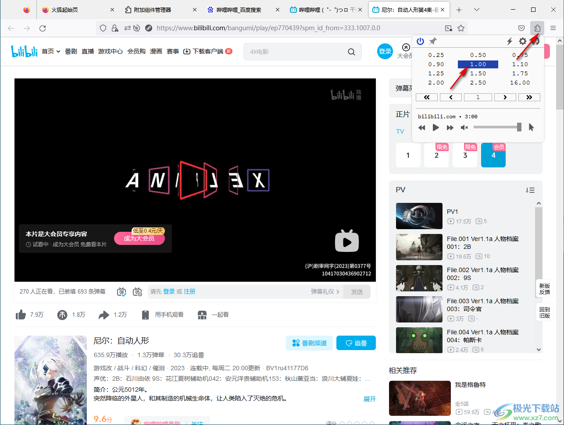The height and width of the screenshot is (425, 564).
Task: Click the speed value field showing 1
Action: point(478,97)
